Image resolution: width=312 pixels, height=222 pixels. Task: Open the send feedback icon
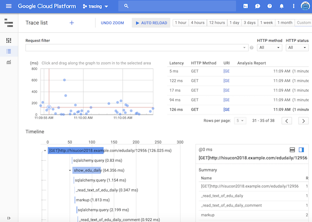(x=257, y=6)
